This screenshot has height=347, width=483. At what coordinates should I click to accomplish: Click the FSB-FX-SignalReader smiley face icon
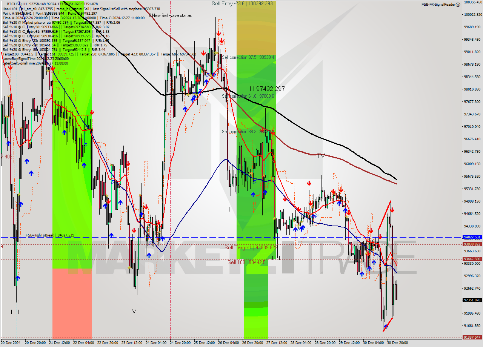click(458, 5)
